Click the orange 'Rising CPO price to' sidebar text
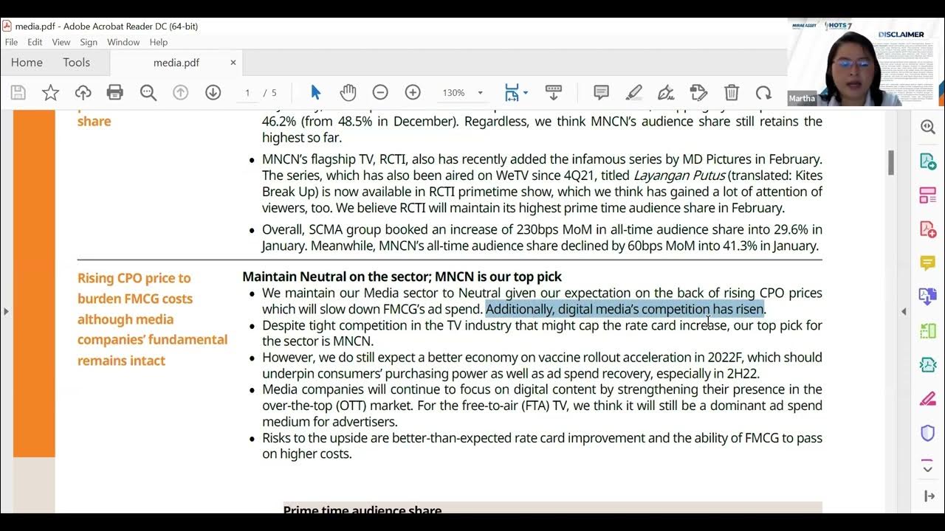This screenshot has width=945, height=531. (x=134, y=278)
